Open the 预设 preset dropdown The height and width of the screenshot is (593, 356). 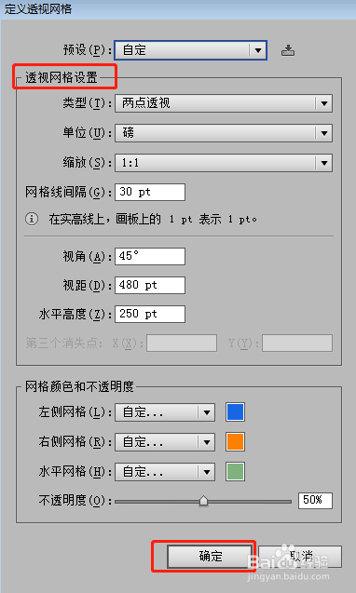[x=190, y=50]
